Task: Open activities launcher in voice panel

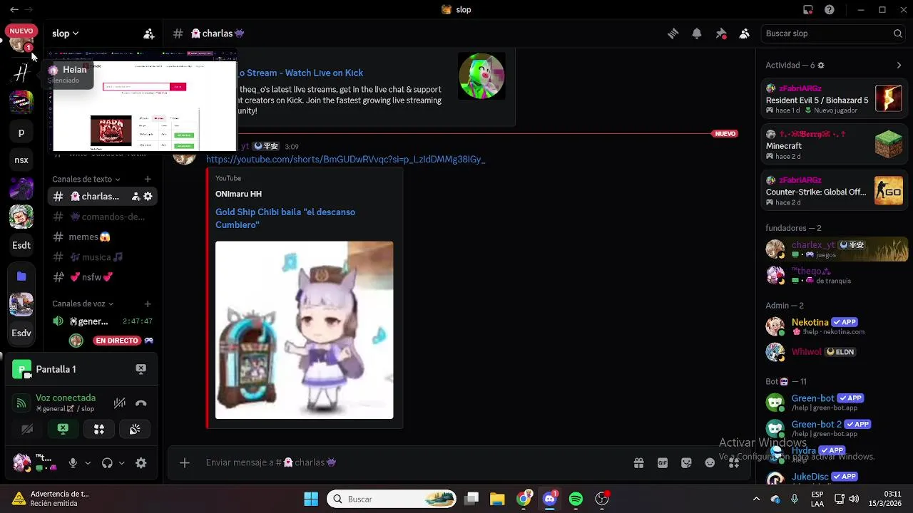Action: [x=99, y=429]
